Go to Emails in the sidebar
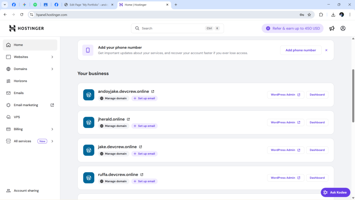The image size is (355, 200). click(19, 93)
